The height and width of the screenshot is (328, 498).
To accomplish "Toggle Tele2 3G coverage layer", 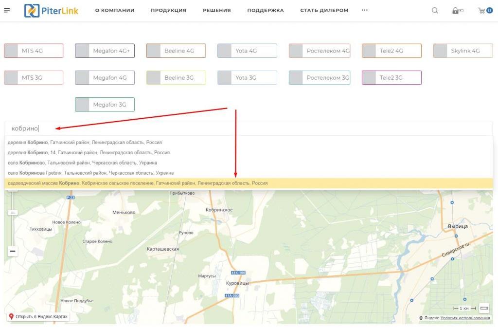I will 391,77.
